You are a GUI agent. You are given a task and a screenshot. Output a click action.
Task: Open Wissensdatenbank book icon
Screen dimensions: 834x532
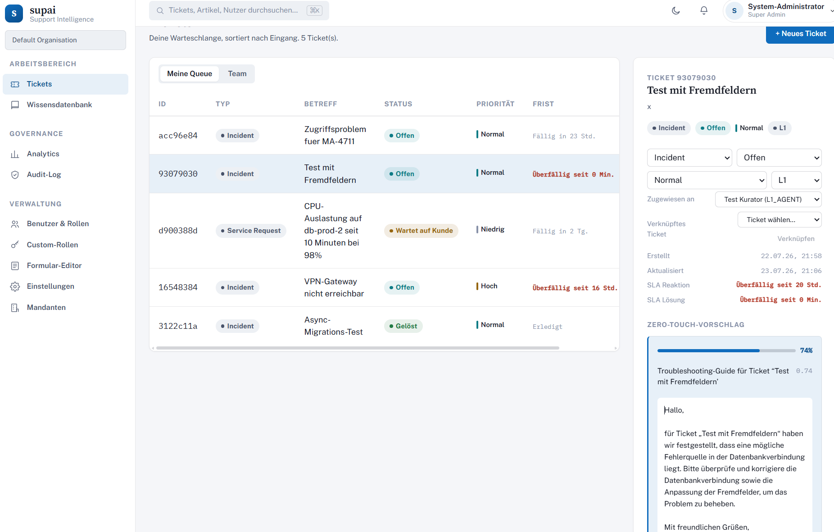click(15, 105)
